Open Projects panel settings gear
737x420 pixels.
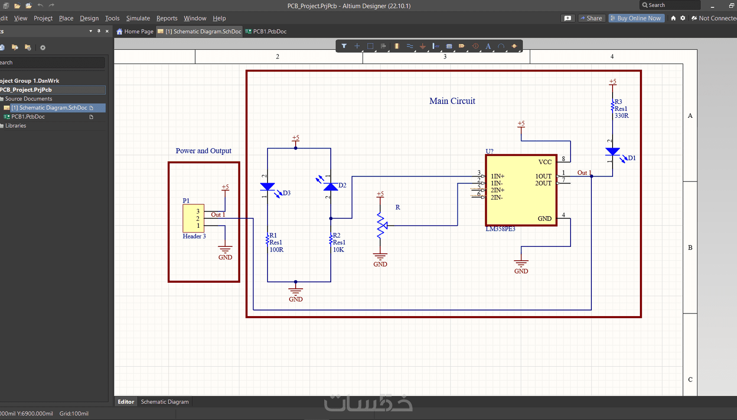(42, 48)
